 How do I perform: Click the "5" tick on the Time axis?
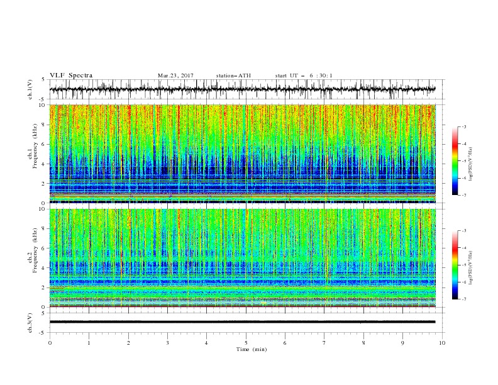pos(246,343)
